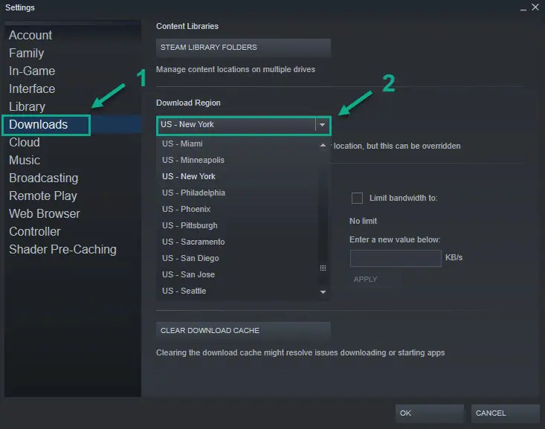Confirm settings with OK button

pyautogui.click(x=430, y=413)
